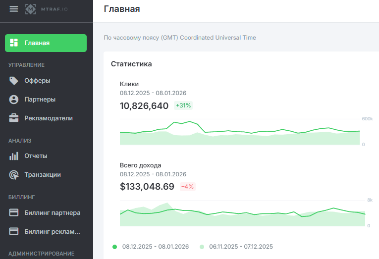The width and height of the screenshot is (379, 259).
Task: Click the Транзакции cursor target icon
Action: 14,175
